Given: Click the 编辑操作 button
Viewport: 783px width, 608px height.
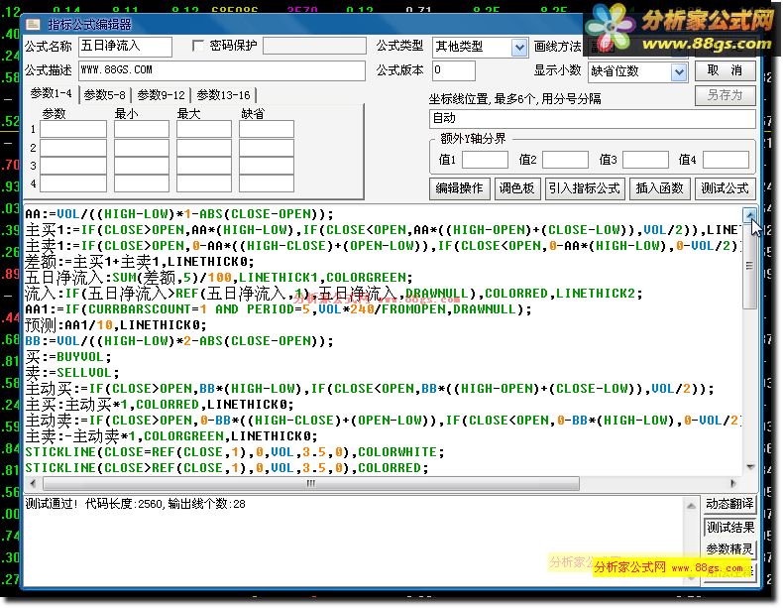Looking at the screenshot, I should pos(460,188).
